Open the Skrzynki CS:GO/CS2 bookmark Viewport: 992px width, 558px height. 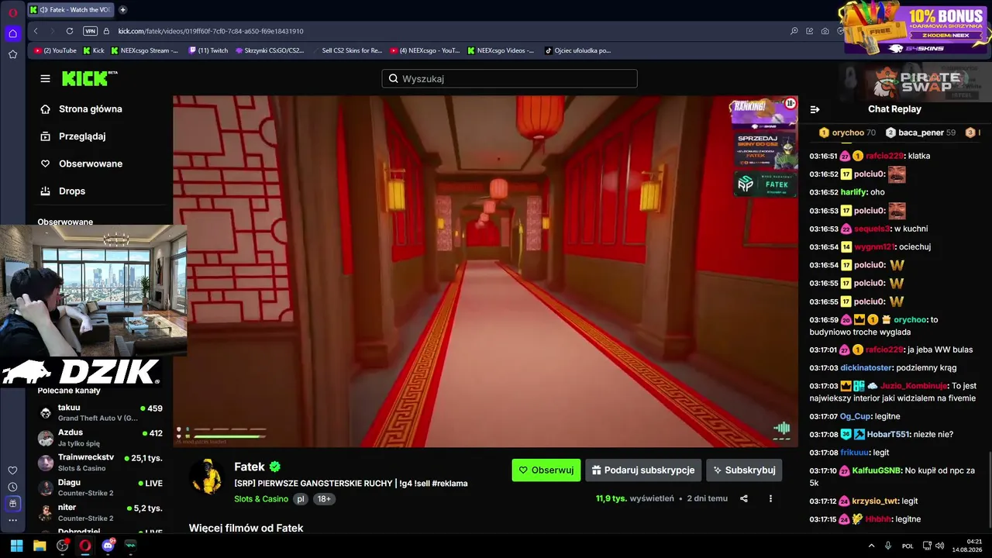coord(270,50)
